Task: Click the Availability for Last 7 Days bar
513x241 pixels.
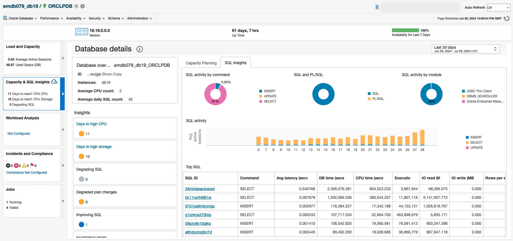Action: (405, 30)
